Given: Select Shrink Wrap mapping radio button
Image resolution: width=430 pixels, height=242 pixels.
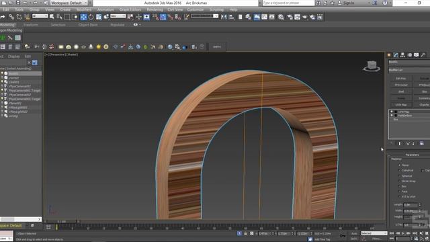Looking at the screenshot, I should (x=399, y=181).
